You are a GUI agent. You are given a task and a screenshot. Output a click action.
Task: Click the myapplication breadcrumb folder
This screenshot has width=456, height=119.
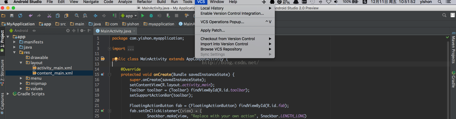pos(159,24)
